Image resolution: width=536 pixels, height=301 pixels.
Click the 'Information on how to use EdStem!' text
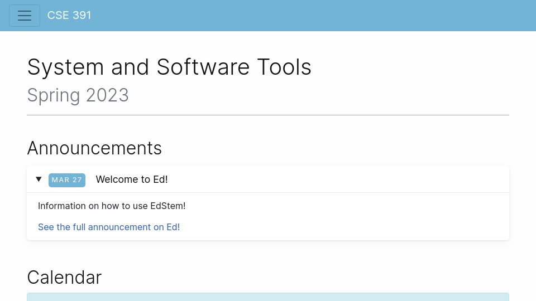pyautogui.click(x=112, y=206)
